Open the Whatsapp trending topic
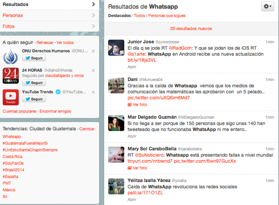This screenshot has height=205, width=279. (x=12, y=136)
